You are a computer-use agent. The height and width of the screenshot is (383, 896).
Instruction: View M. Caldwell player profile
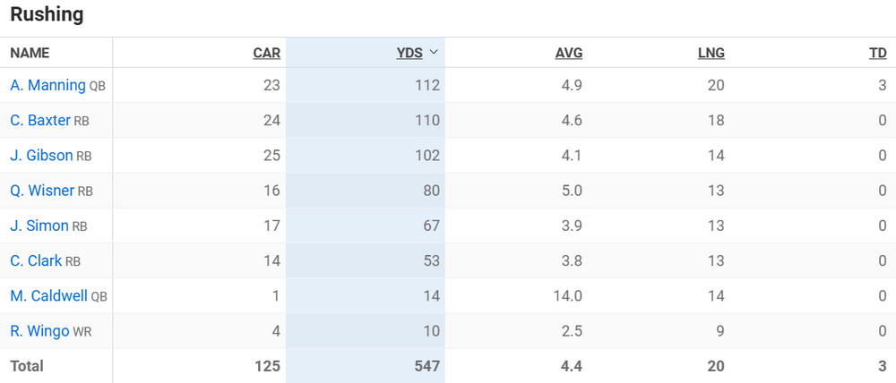[48, 295]
